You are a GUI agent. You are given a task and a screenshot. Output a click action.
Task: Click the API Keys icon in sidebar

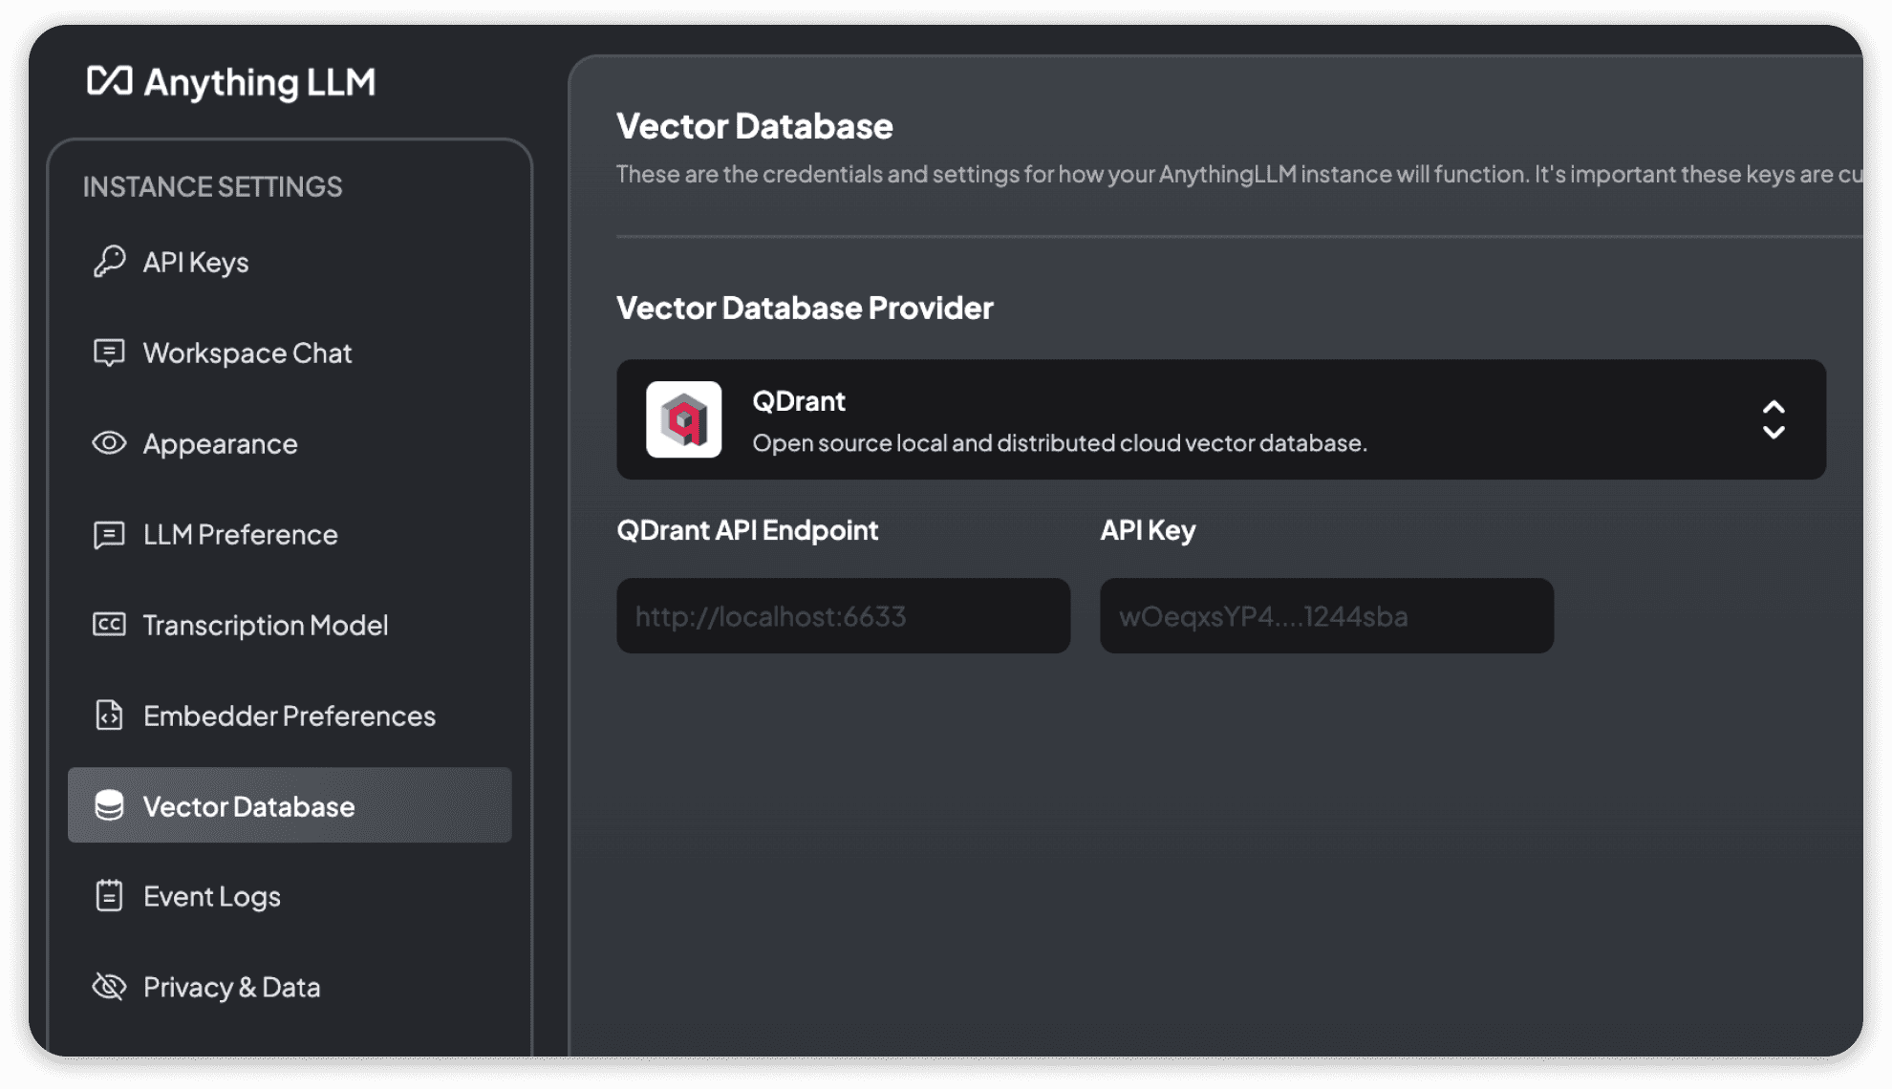pos(111,261)
